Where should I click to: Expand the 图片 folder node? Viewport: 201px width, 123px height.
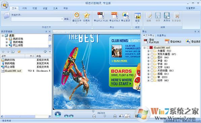click(x=148, y=58)
